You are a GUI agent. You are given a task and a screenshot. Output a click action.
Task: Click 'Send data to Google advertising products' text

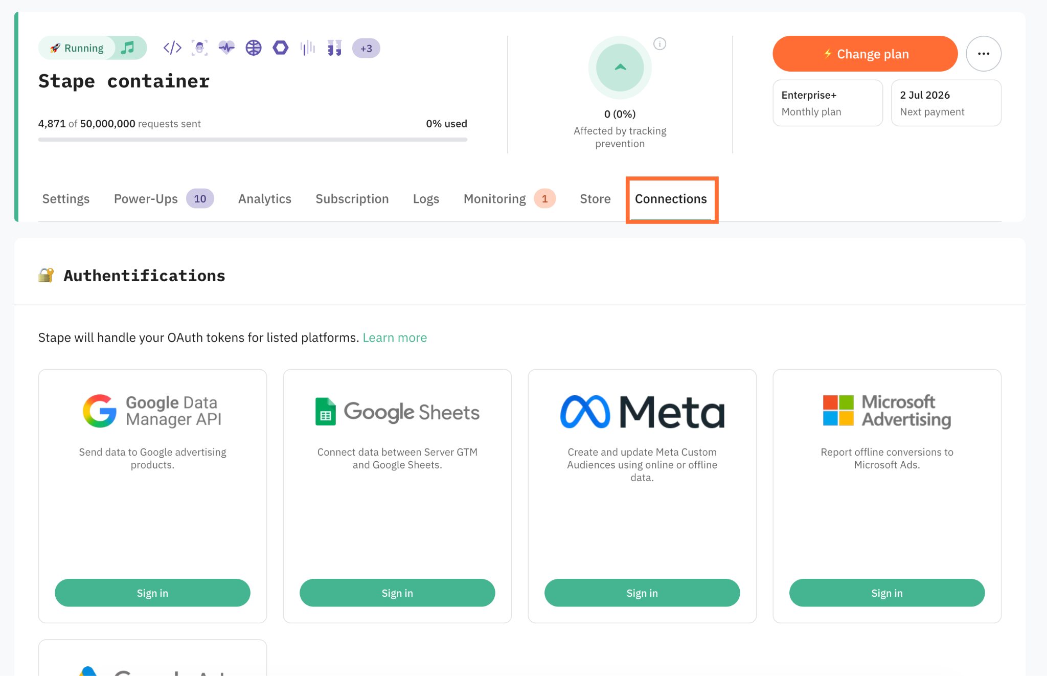tap(152, 459)
